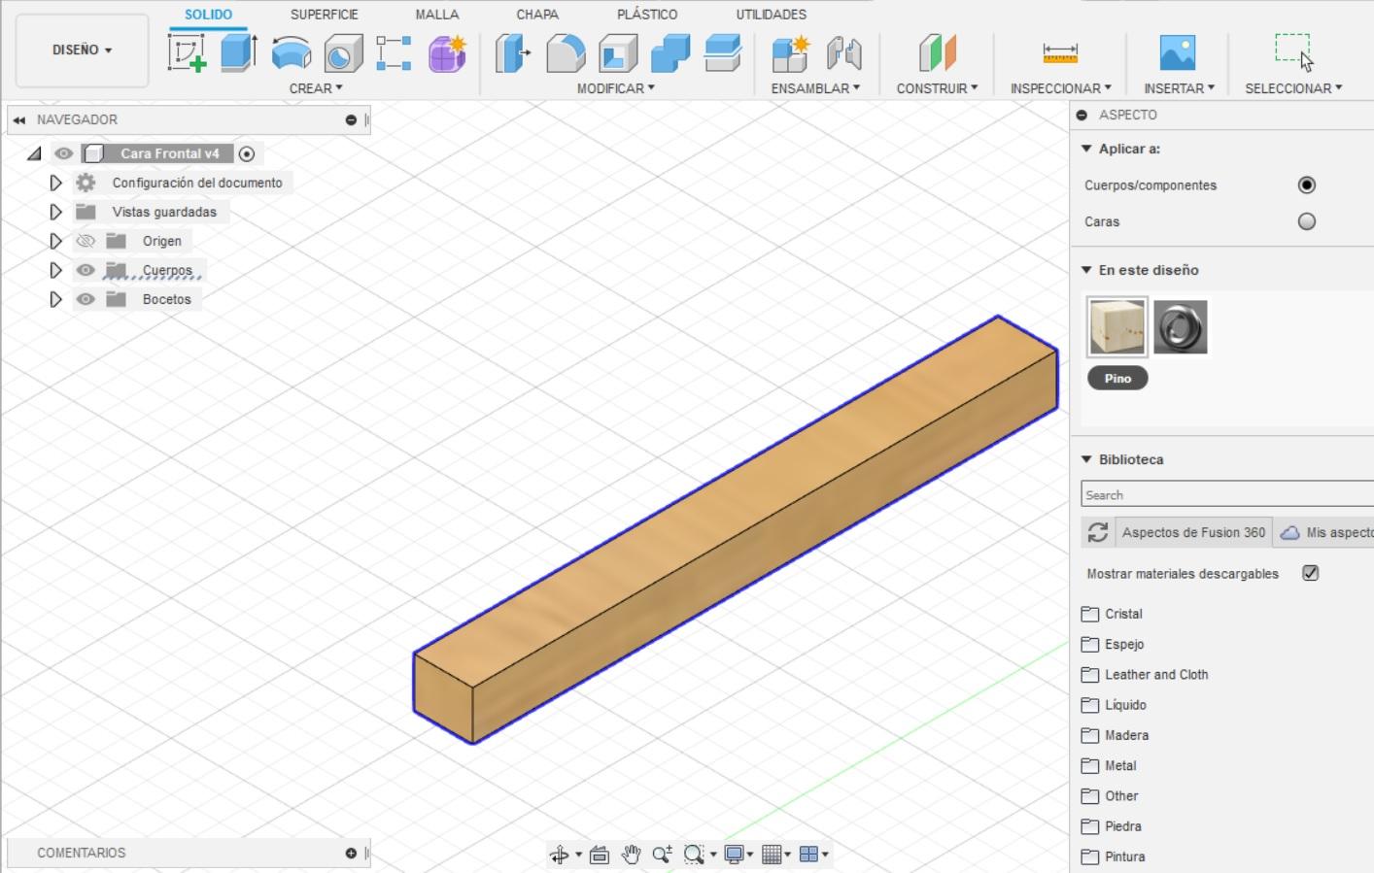
Task: Collapse the En este diseño section
Action: click(x=1087, y=270)
